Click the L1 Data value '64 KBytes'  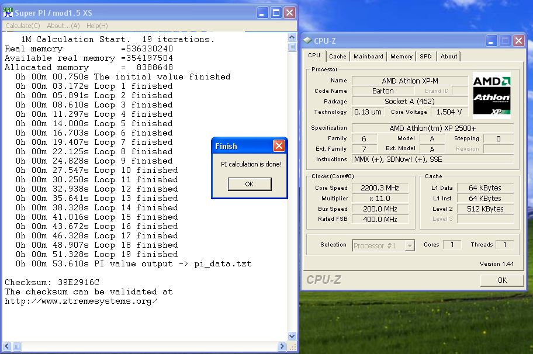point(485,188)
